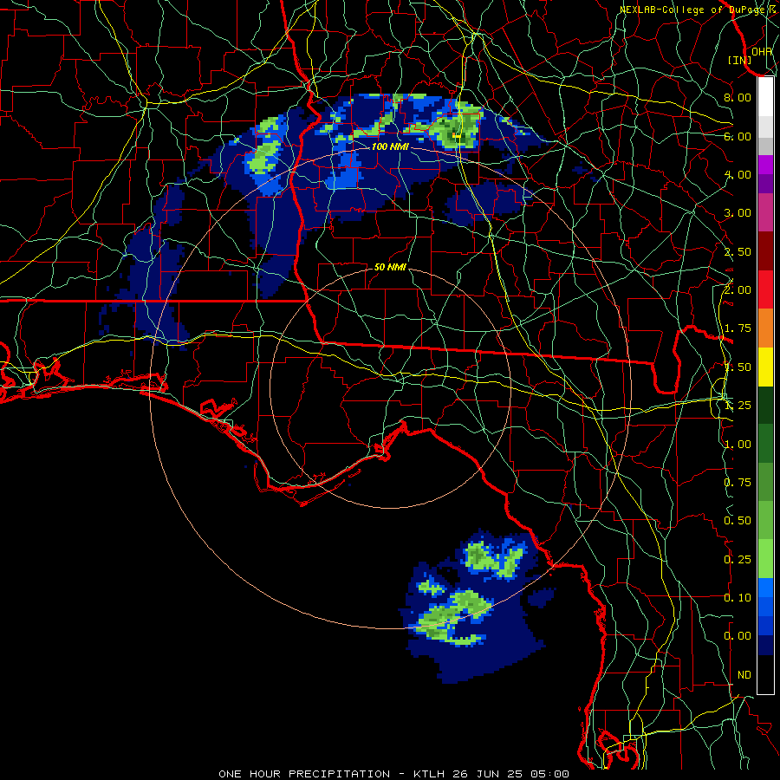The image size is (780, 780).
Task: Click the 4.00 legend value
Action: (x=738, y=174)
